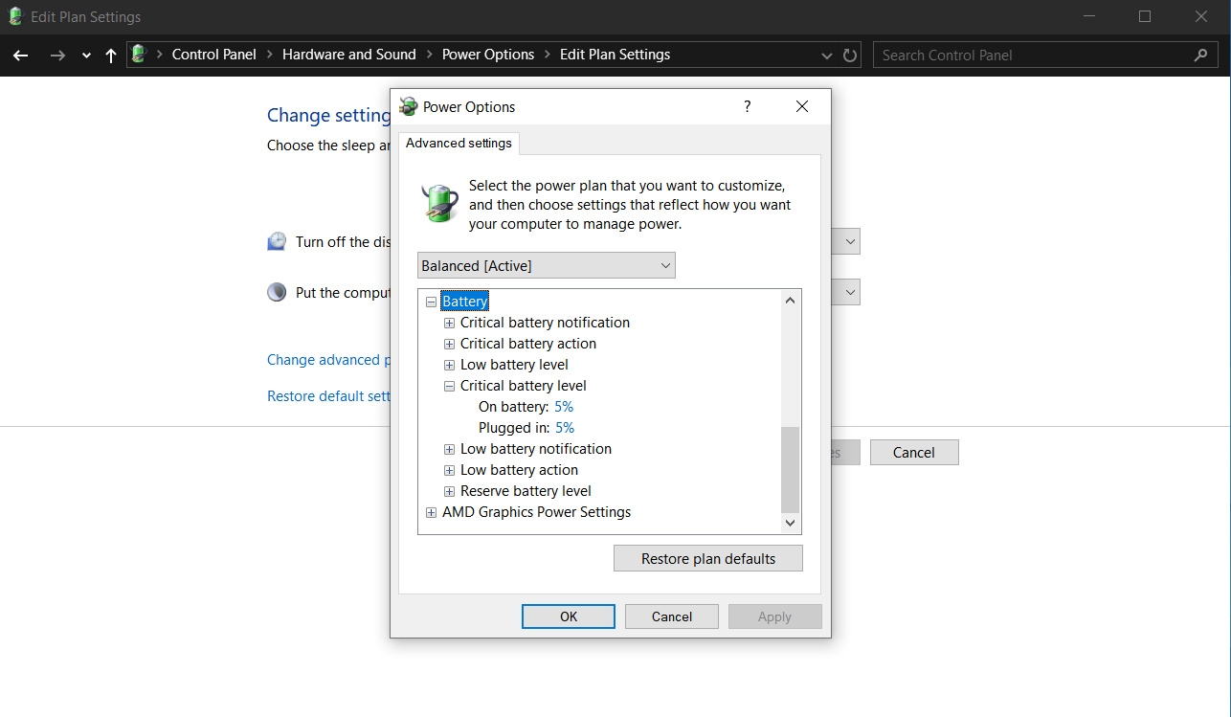Viewport: 1231px width, 717px height.
Task: Click Cancel in Power Options dialog
Action: click(672, 616)
